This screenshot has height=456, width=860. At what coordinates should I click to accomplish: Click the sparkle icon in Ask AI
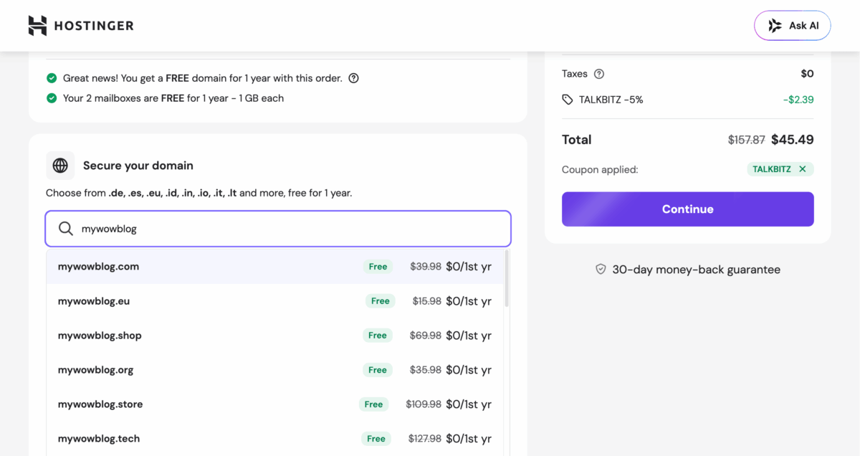tap(775, 26)
